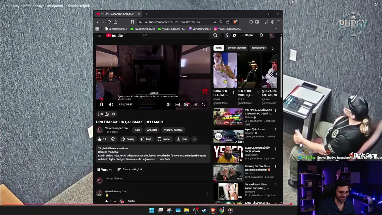Click the YouTube search magnifier button
This screenshot has height=215, width=382.
pos(215,35)
